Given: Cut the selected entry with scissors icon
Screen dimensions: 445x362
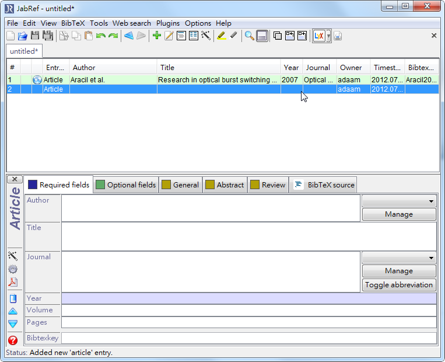Looking at the screenshot, I should tap(64, 36).
